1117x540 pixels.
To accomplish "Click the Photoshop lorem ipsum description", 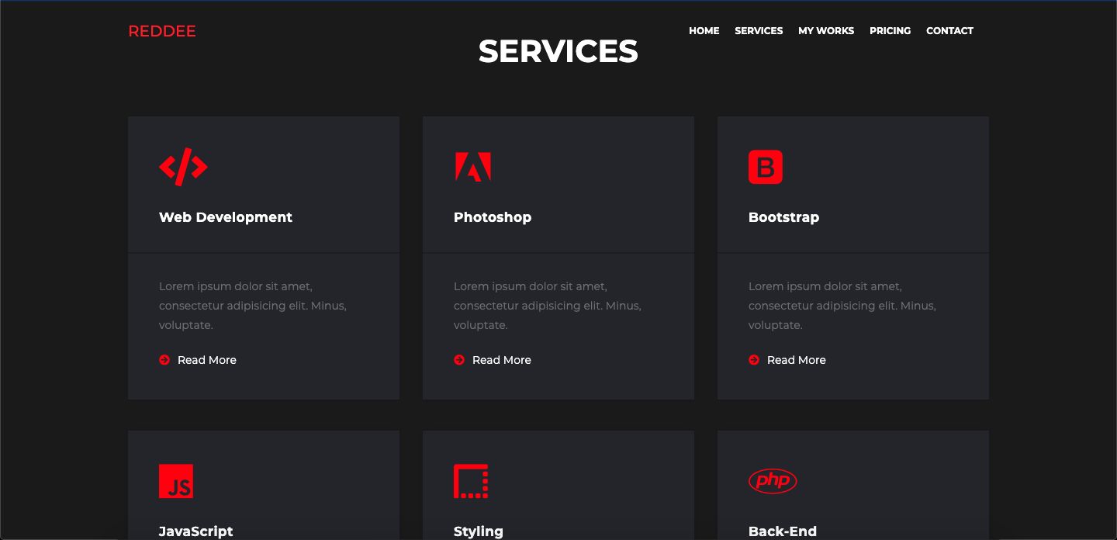I will coord(548,306).
